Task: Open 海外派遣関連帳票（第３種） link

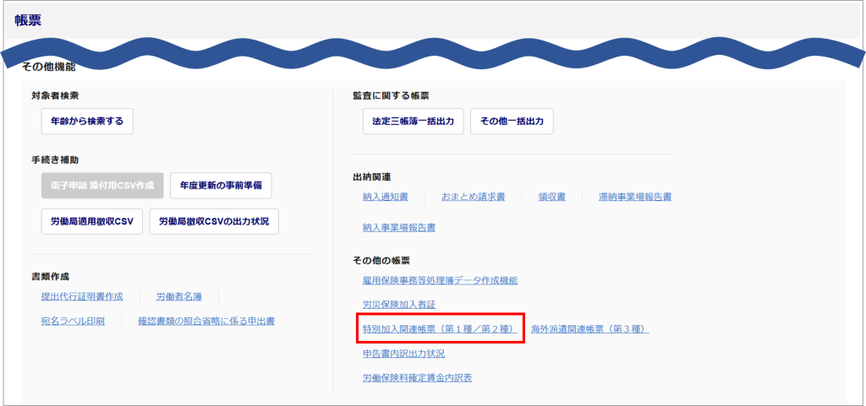Action: [x=589, y=328]
